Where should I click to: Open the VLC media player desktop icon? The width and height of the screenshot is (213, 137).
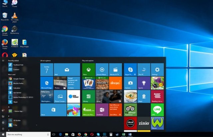tap(15, 17)
